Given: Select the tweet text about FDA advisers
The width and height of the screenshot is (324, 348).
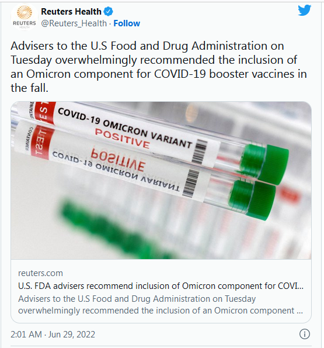Looking at the screenshot, I should (x=159, y=67).
